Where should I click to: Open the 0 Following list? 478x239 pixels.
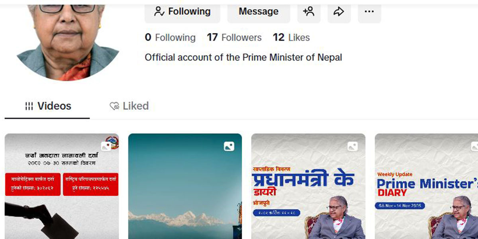coord(170,37)
